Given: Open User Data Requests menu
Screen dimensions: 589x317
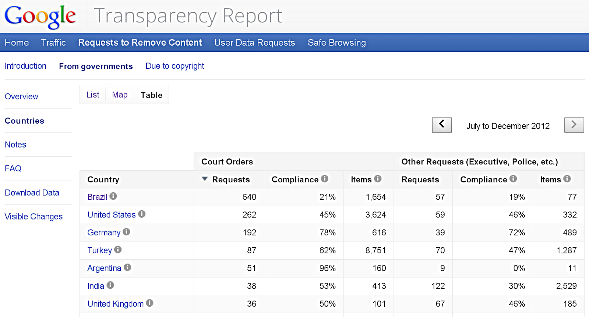Looking at the screenshot, I should [255, 43].
